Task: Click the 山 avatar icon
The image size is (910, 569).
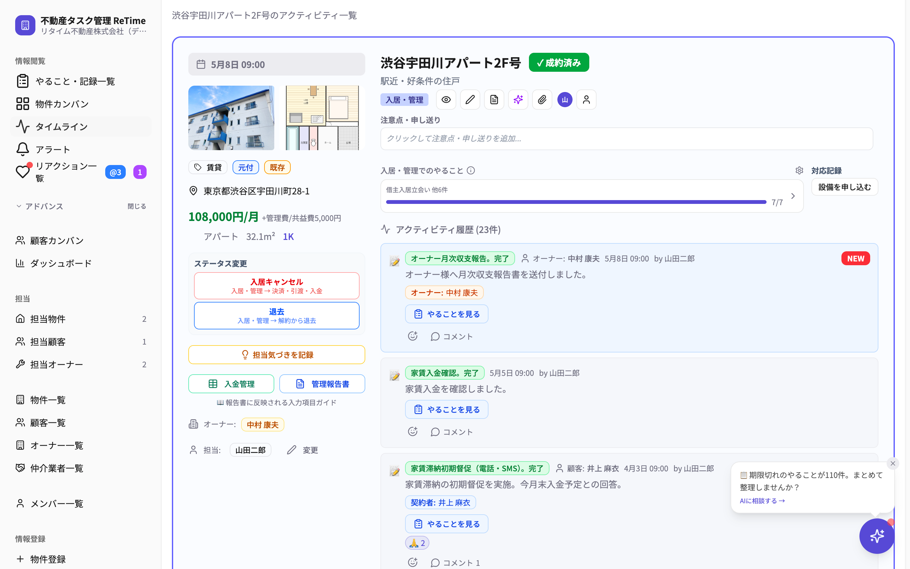Action: point(565,100)
